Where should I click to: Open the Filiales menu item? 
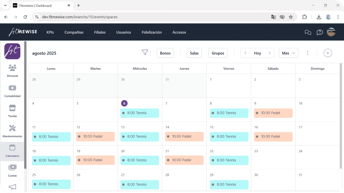(100, 32)
